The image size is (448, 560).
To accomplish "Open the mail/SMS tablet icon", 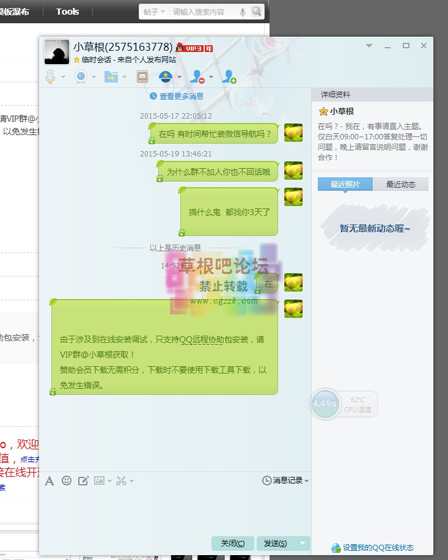I will tap(142, 76).
